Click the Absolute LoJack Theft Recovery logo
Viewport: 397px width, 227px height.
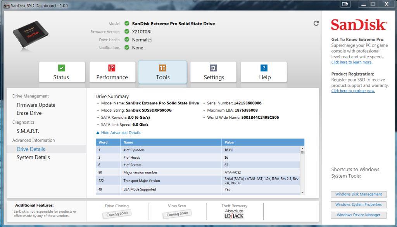pyautogui.click(x=234, y=214)
